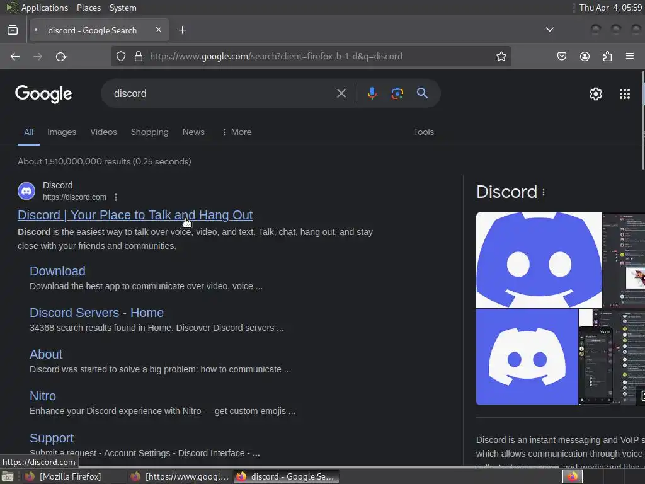The image size is (645, 484).
Task: Open a new tab with plus button
Action: (x=182, y=30)
